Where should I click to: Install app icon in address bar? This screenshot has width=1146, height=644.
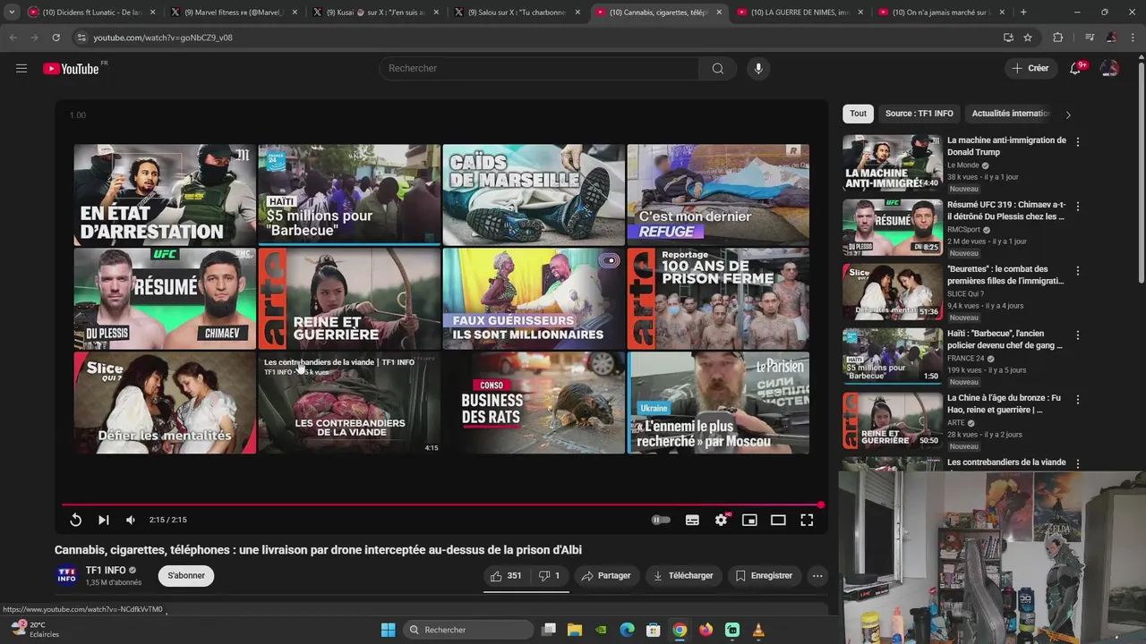[1008, 38]
